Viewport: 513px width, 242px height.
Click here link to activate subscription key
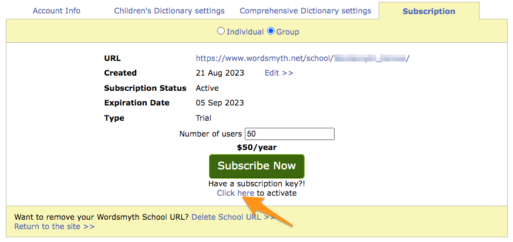235,193
